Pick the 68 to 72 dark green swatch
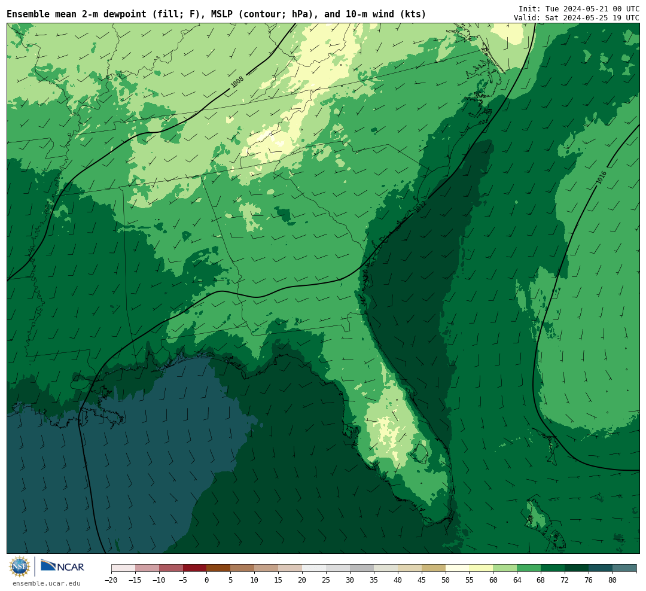Viewport: 646px width, 591px height. [x=553, y=568]
